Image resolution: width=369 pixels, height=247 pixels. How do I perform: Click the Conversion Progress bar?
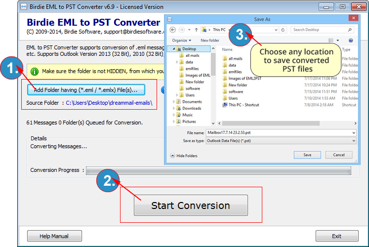tap(218, 170)
